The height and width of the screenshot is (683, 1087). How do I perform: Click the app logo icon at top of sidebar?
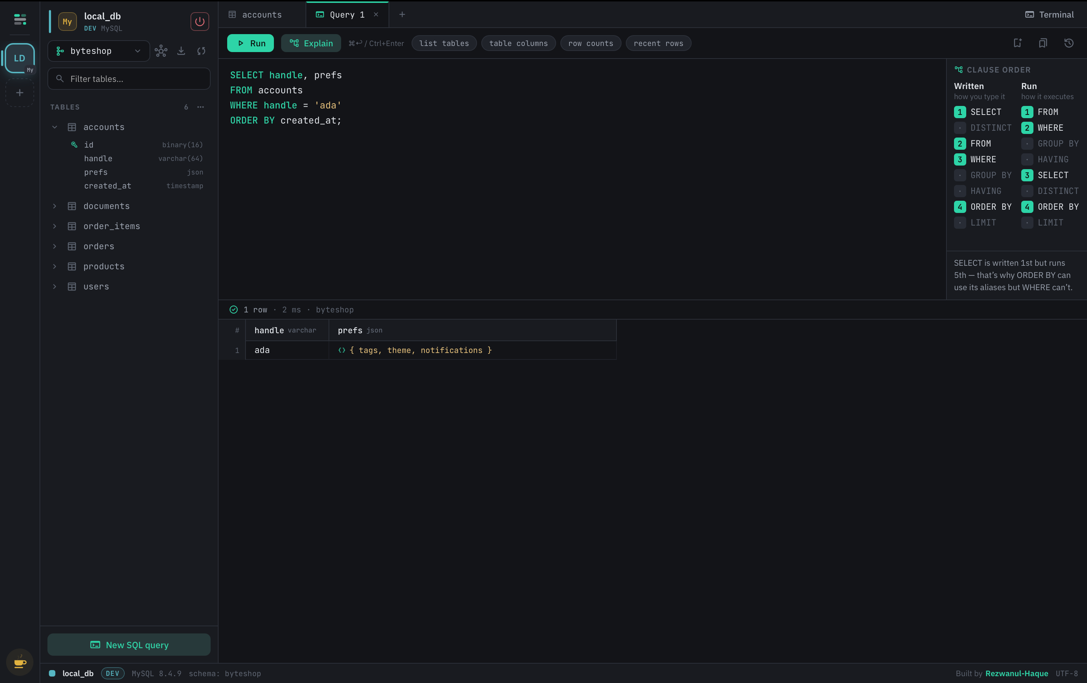click(20, 19)
